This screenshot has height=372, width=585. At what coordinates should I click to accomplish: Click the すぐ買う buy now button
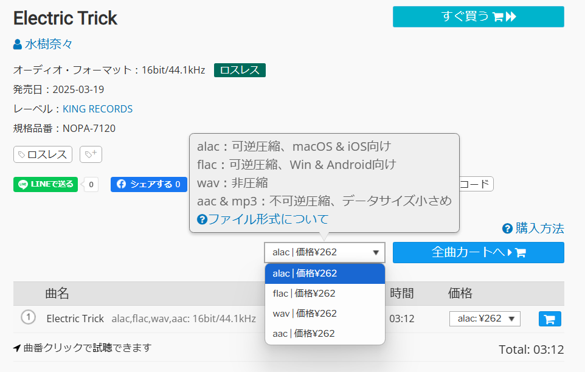[x=479, y=17]
